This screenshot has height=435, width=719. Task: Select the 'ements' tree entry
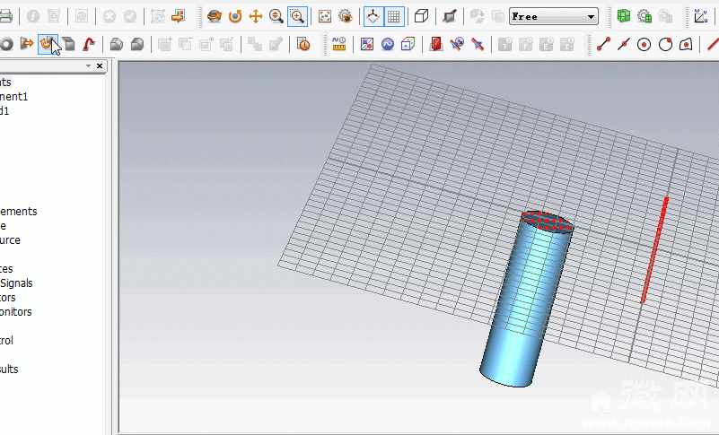coord(18,212)
